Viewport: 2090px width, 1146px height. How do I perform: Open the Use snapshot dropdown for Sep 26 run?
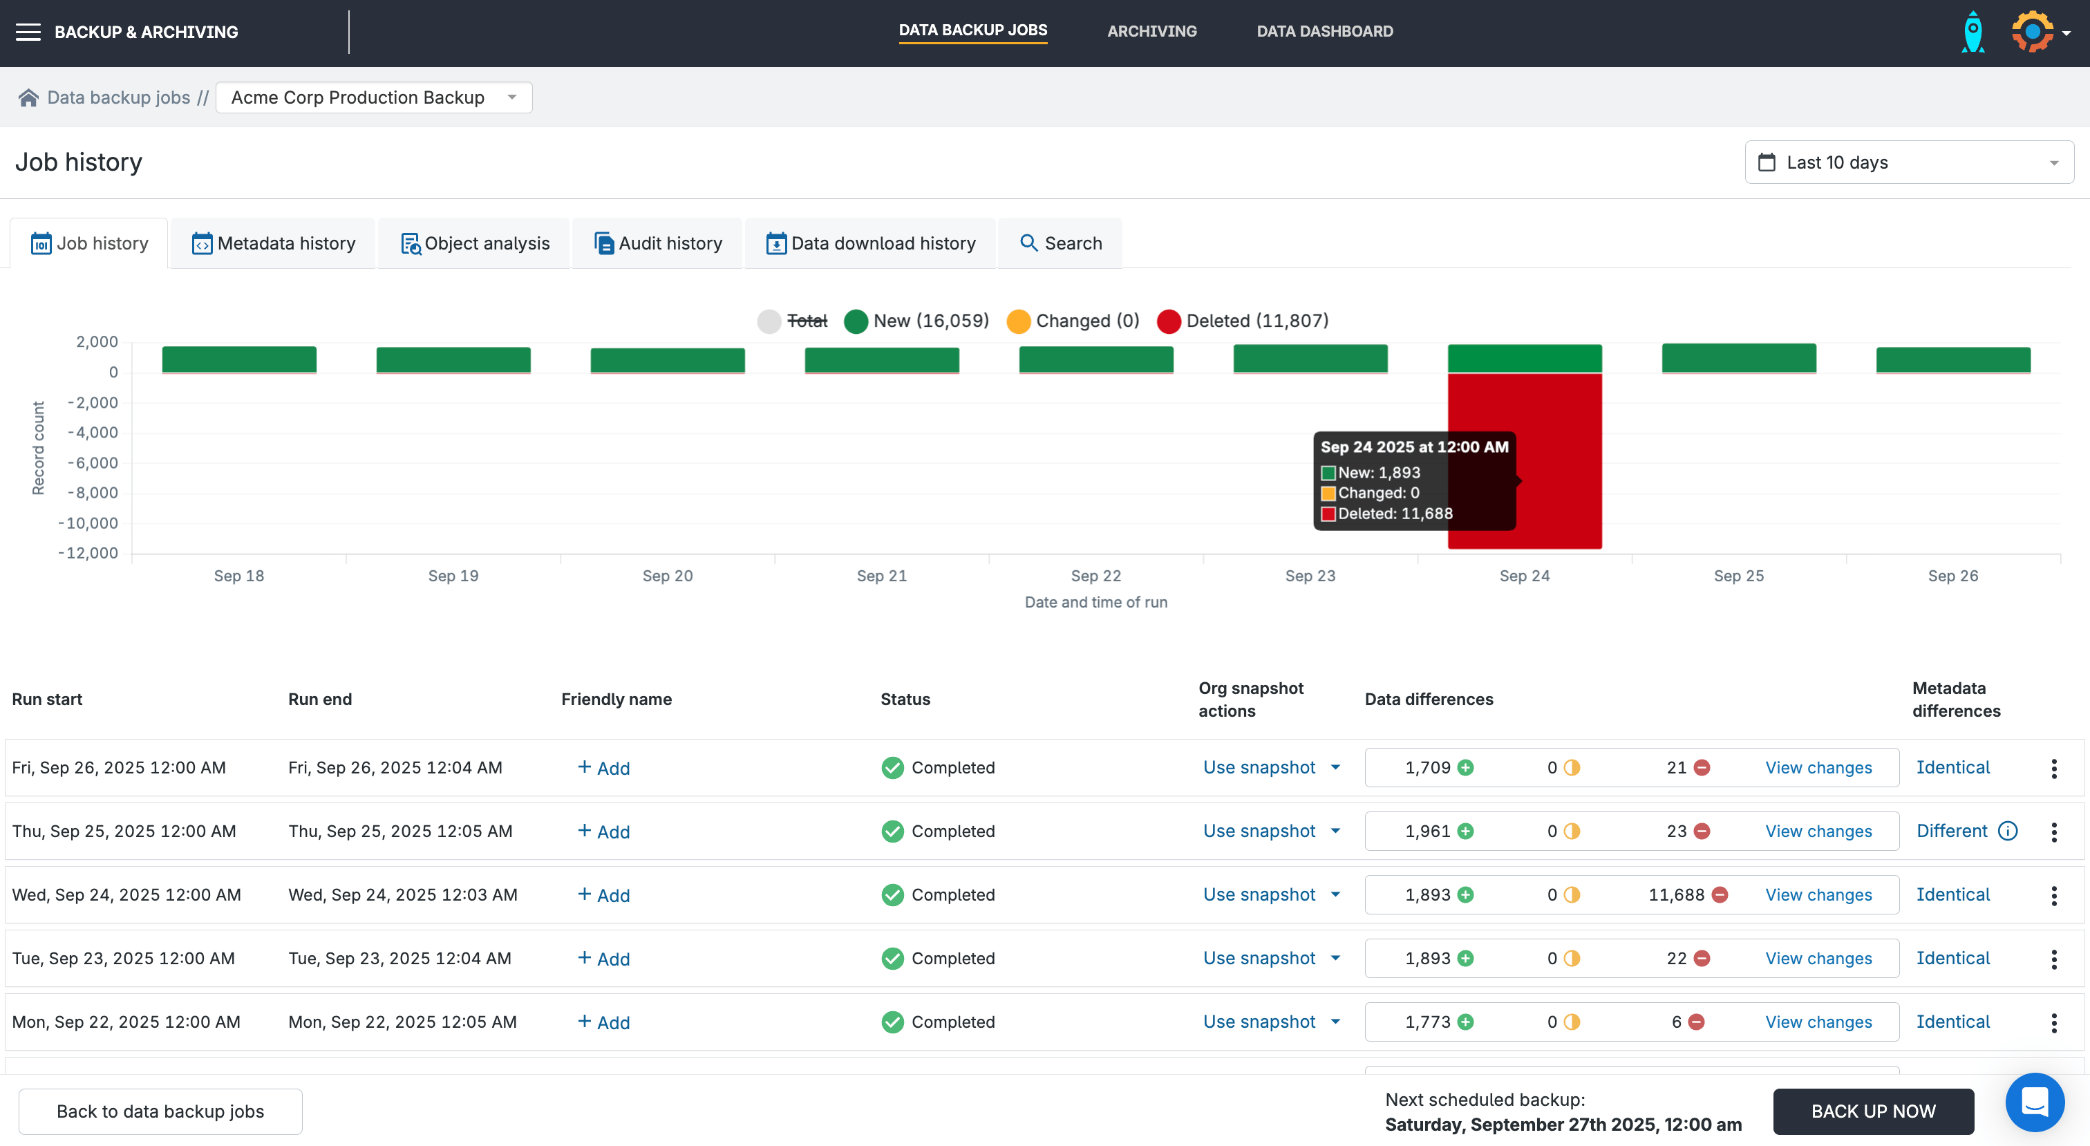coord(1270,767)
